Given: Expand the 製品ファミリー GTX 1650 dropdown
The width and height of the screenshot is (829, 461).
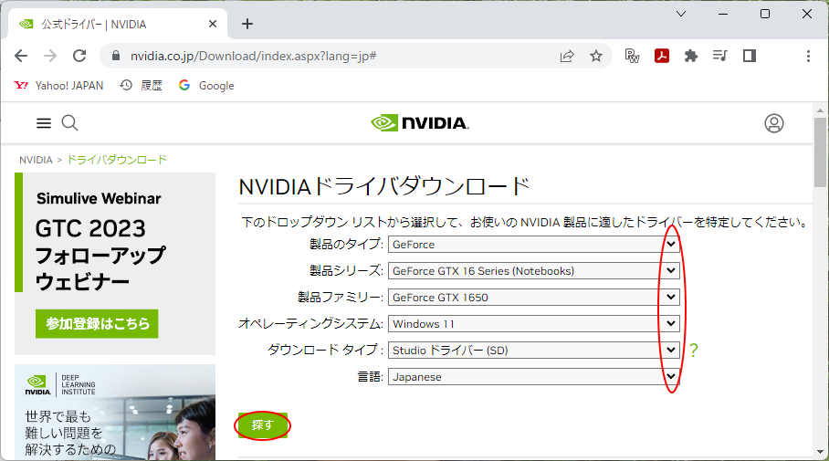Looking at the screenshot, I should [x=533, y=297].
